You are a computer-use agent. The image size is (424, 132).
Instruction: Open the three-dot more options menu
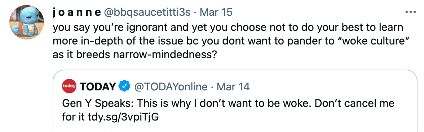pos(410,12)
